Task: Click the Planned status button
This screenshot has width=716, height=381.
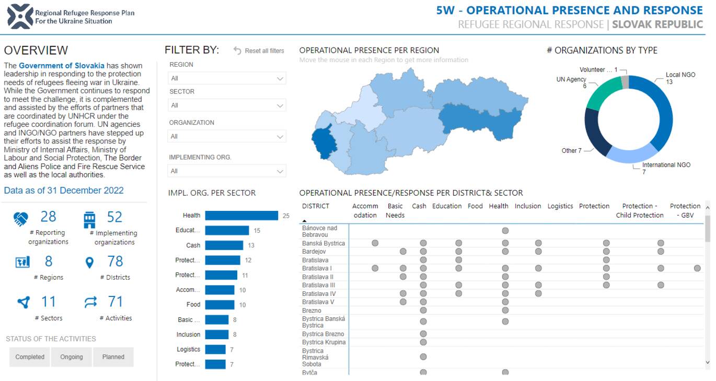Action: (113, 357)
